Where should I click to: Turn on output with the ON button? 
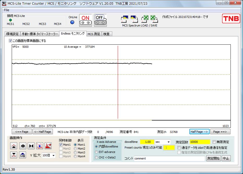tap(85, 21)
